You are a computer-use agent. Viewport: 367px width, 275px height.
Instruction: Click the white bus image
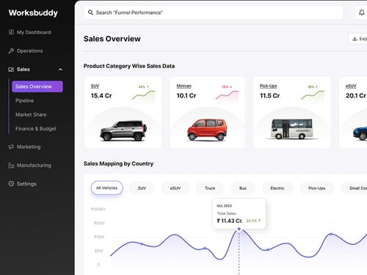point(291,129)
